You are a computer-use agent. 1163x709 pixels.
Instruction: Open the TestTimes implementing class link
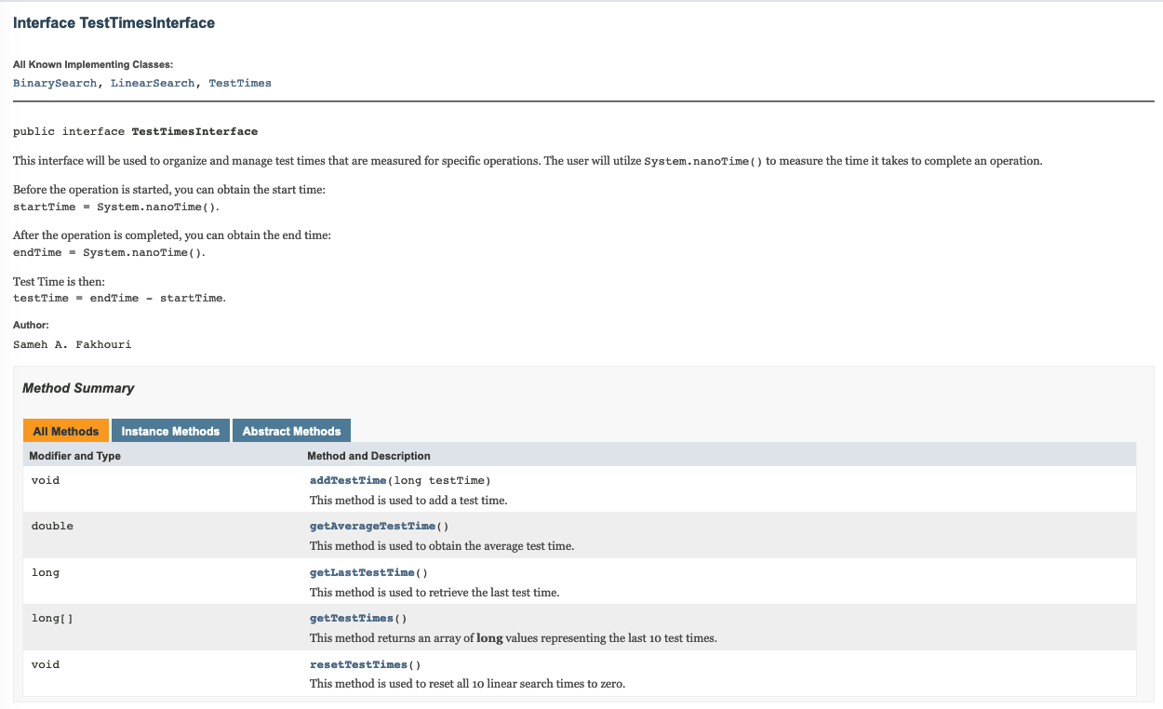(x=240, y=83)
